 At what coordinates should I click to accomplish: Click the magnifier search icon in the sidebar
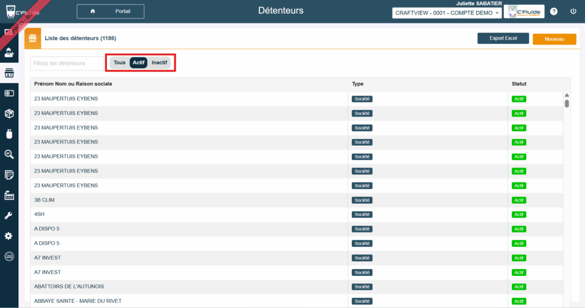pos(9,154)
